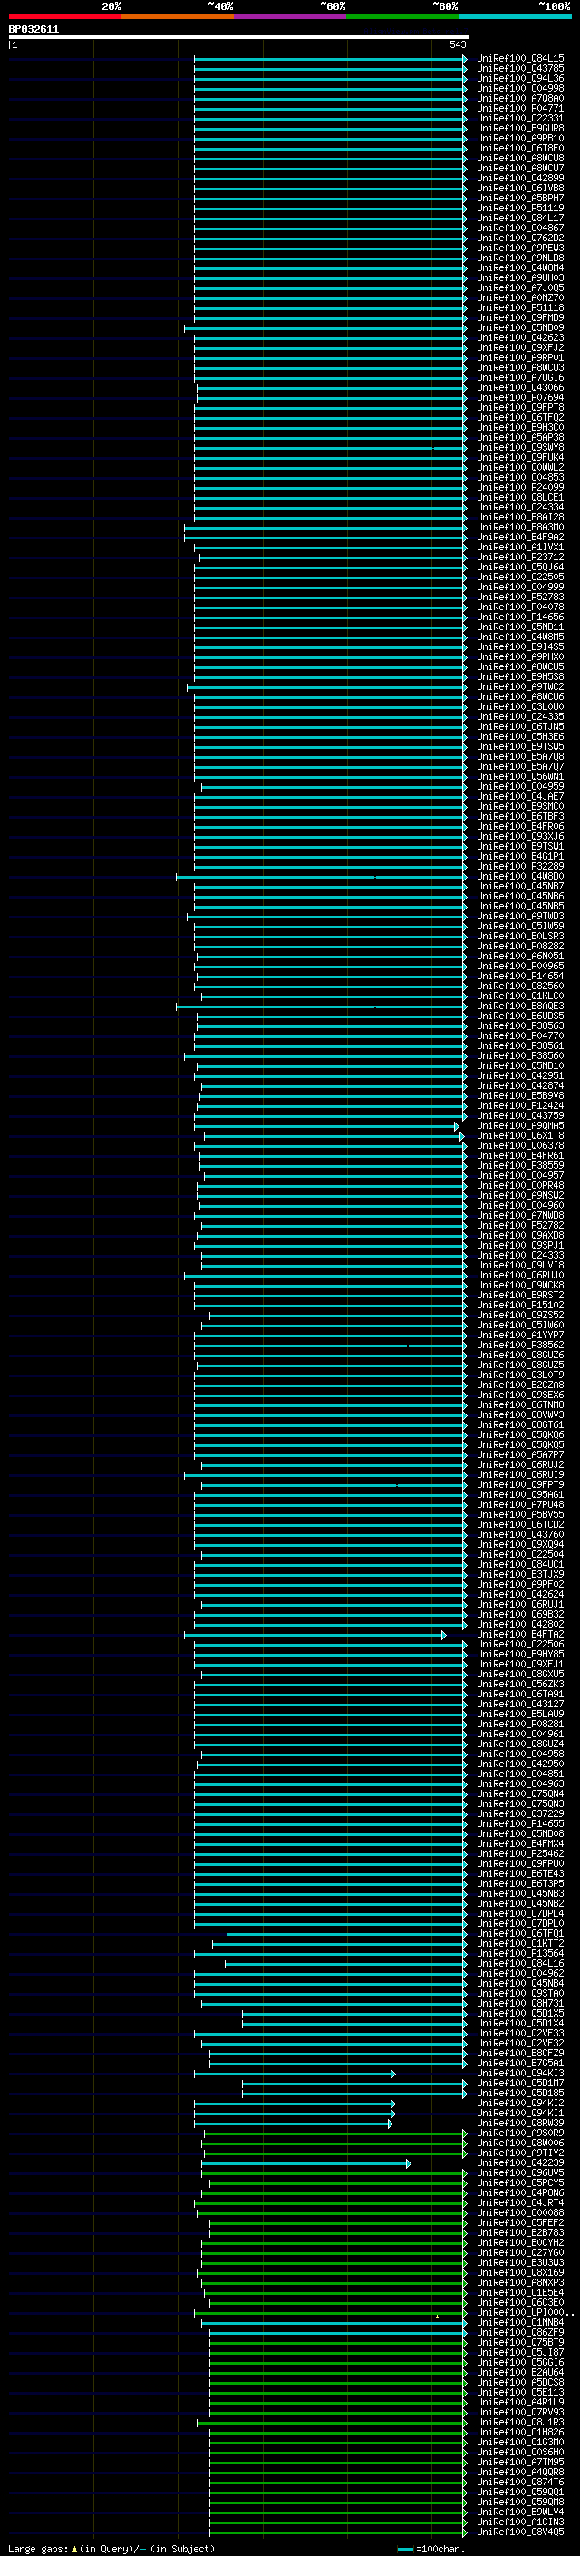Select the BP032611 query name label
This screenshot has height=2556, width=580.
[x=34, y=29]
